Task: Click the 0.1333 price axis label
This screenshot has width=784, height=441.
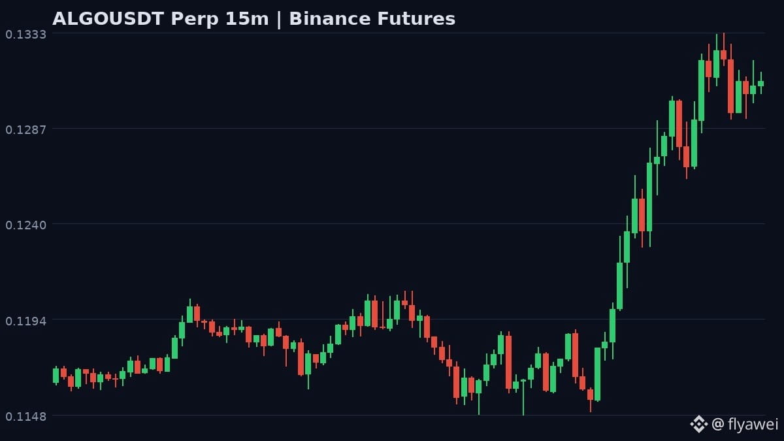Action: click(x=26, y=33)
